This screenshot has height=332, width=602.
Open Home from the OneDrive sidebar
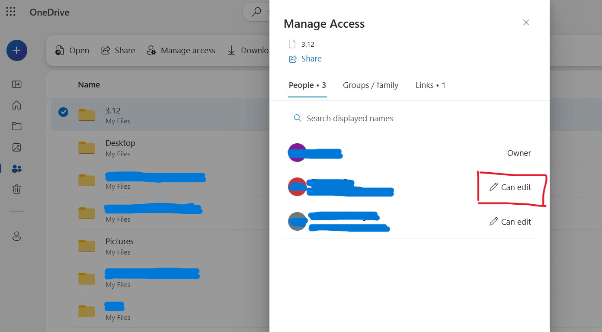pyautogui.click(x=16, y=105)
